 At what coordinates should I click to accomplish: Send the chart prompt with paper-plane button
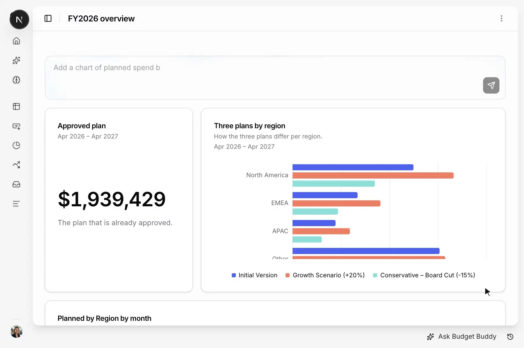click(491, 85)
